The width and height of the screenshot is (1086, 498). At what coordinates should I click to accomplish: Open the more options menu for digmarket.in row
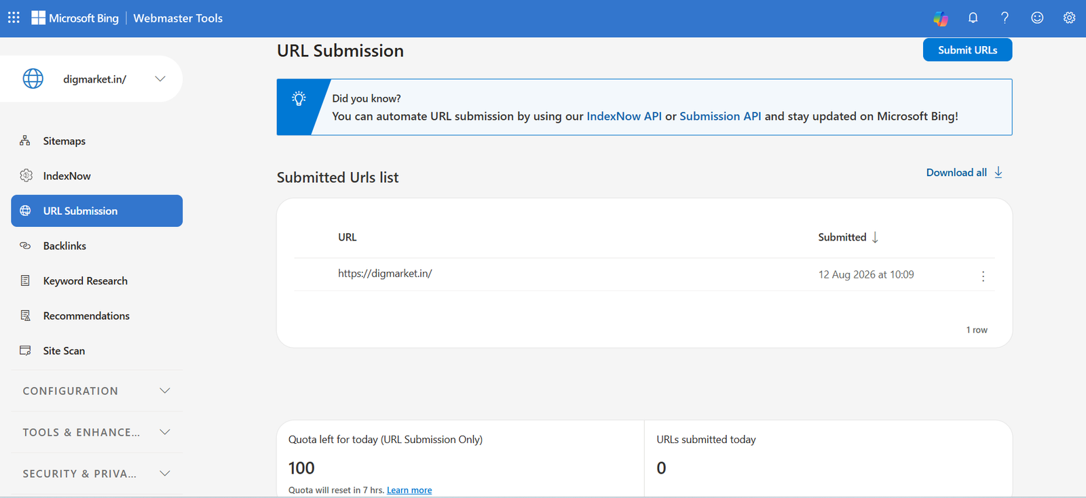[983, 276]
